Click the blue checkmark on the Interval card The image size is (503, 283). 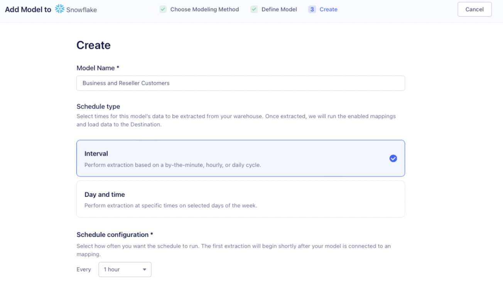coord(393,158)
